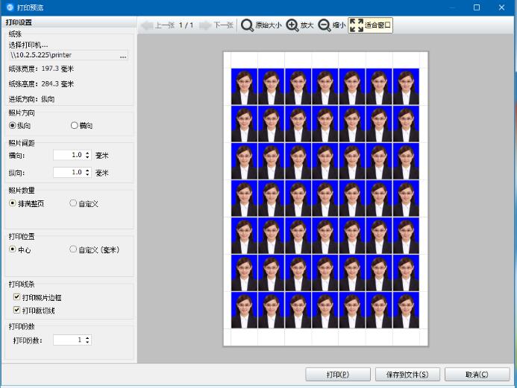Increase 打印份数 copies with up arrow

coord(88,337)
